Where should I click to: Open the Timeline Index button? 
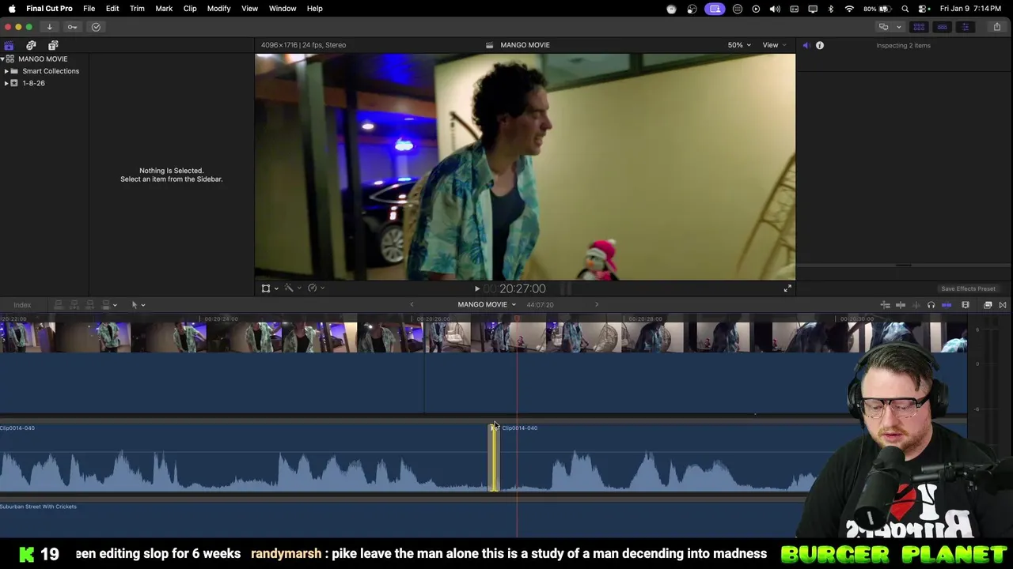coord(22,305)
